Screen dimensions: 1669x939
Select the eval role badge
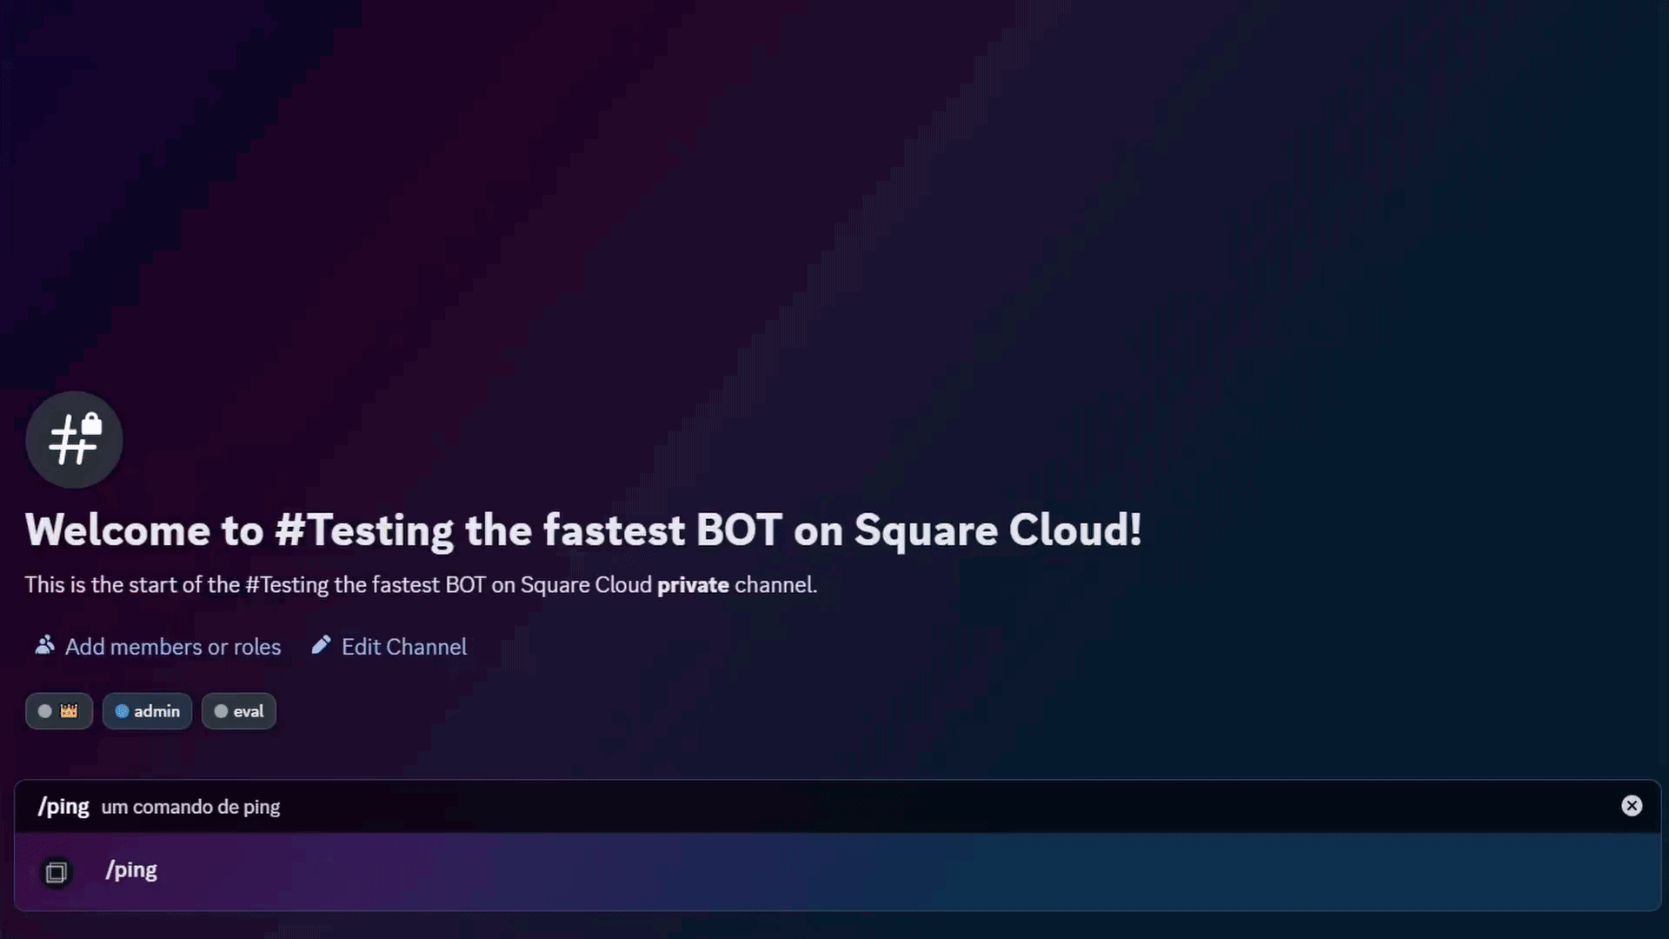(239, 711)
